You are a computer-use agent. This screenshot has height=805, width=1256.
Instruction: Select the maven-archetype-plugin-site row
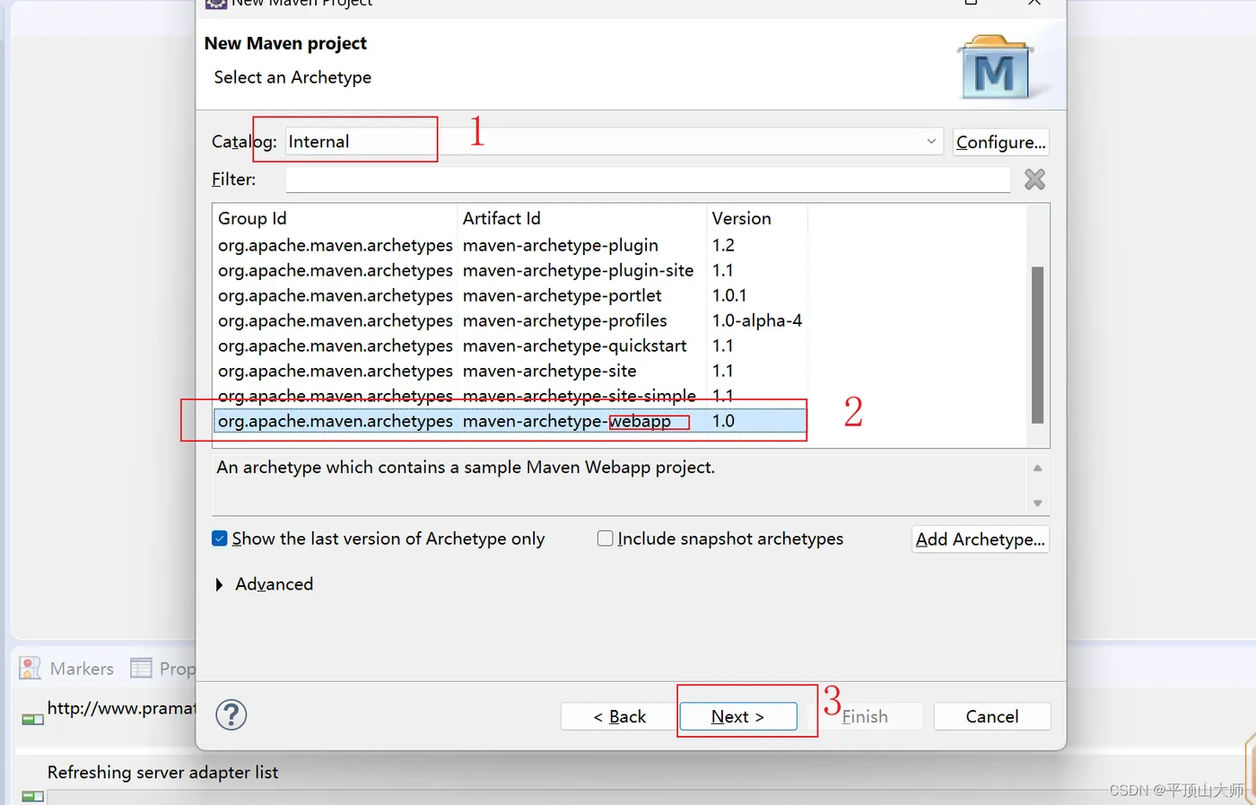510,270
